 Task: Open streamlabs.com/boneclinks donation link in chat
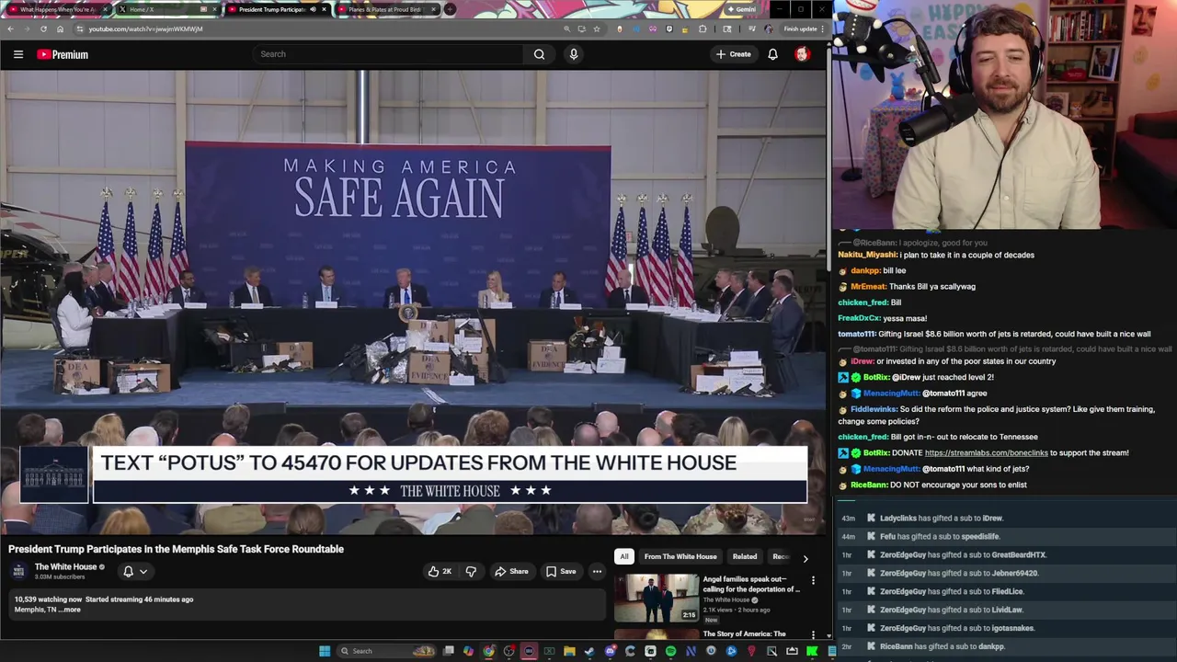(x=986, y=453)
